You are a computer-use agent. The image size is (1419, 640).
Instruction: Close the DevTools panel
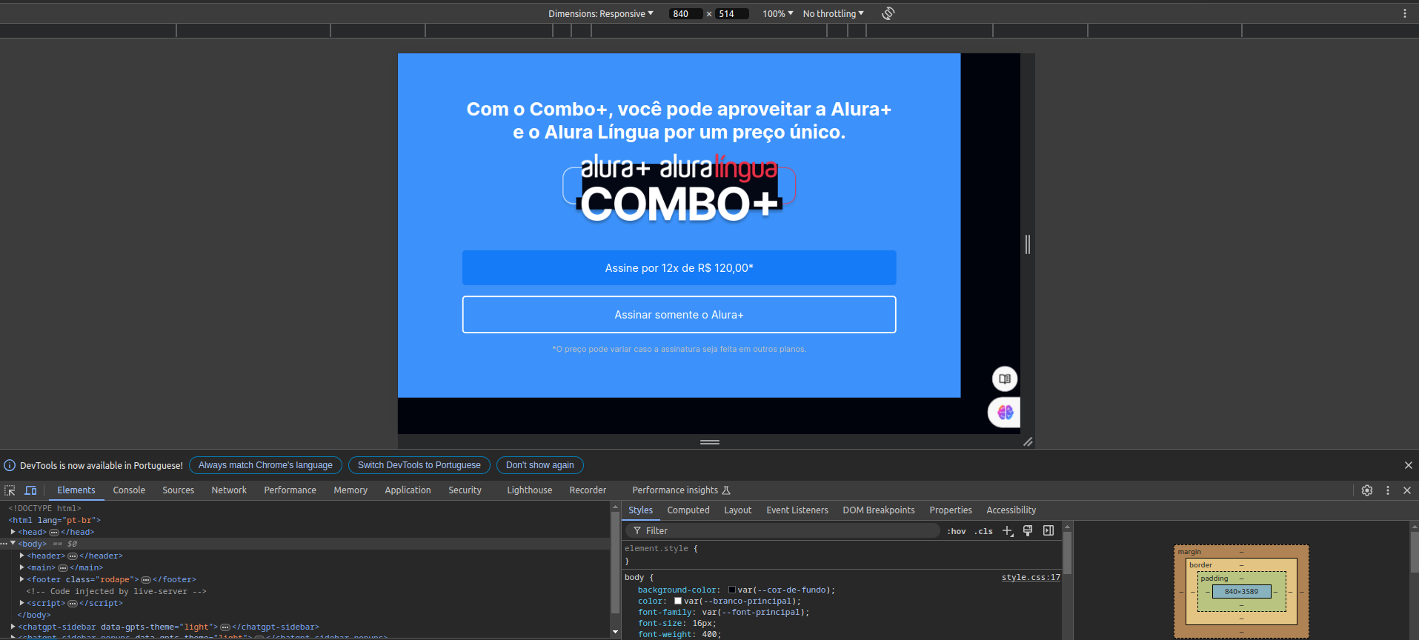coord(1407,490)
